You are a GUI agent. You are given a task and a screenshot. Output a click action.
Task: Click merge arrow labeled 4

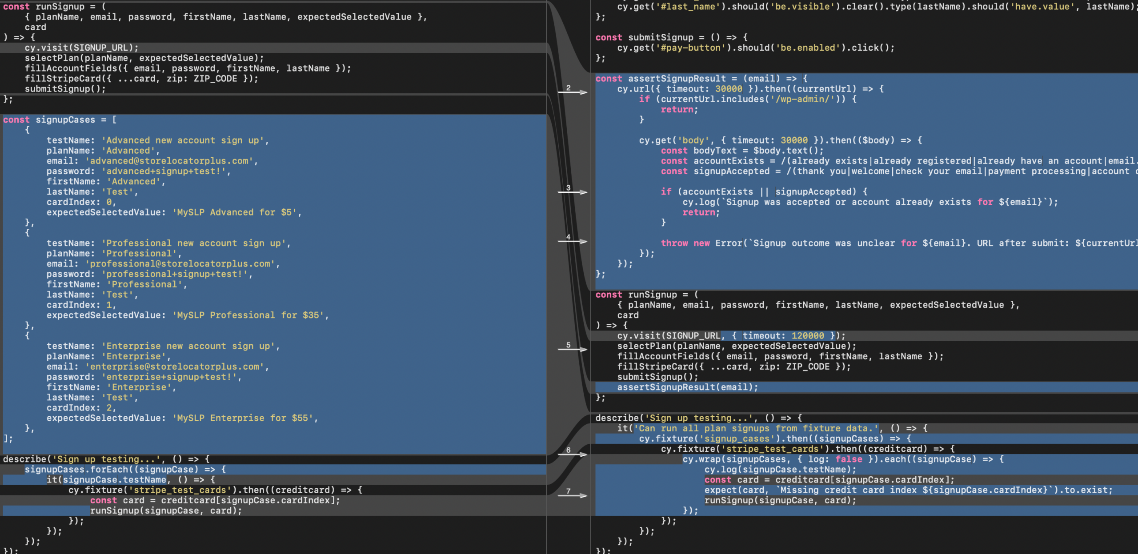573,241
